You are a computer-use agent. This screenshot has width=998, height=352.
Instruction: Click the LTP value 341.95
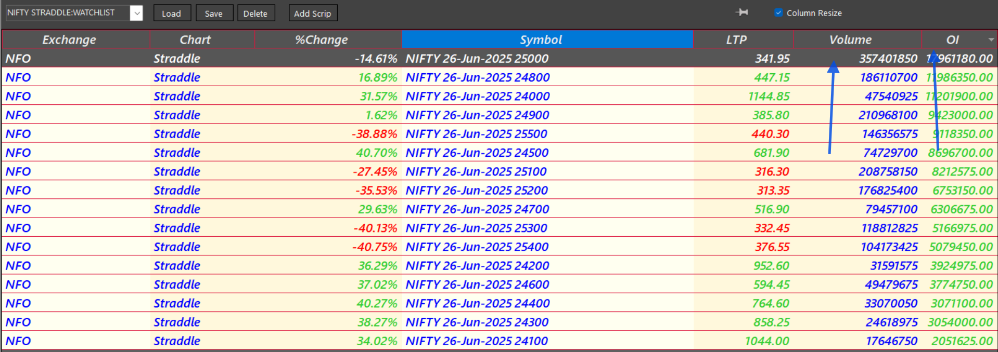[x=772, y=59]
